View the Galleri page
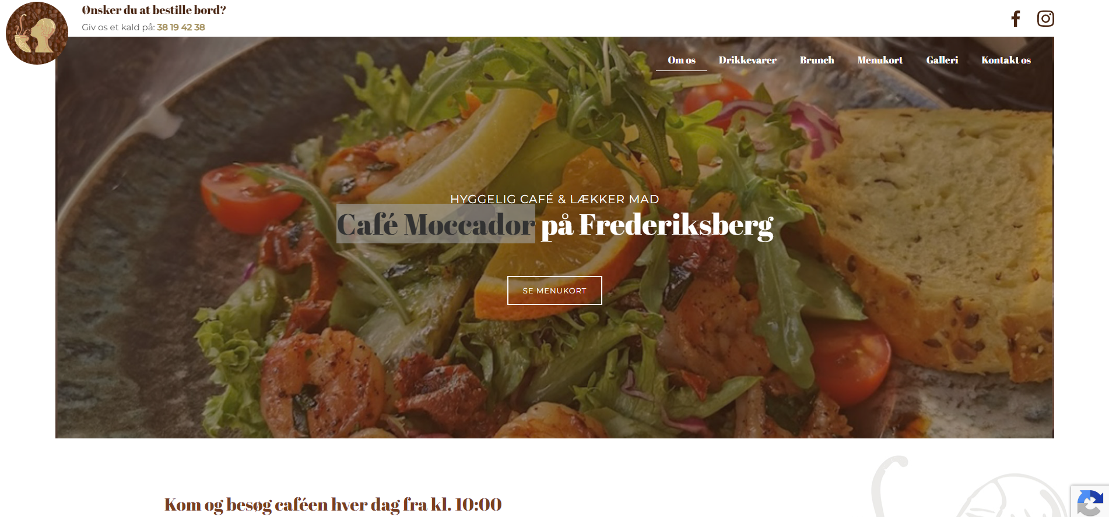The image size is (1109, 517). pos(942,60)
